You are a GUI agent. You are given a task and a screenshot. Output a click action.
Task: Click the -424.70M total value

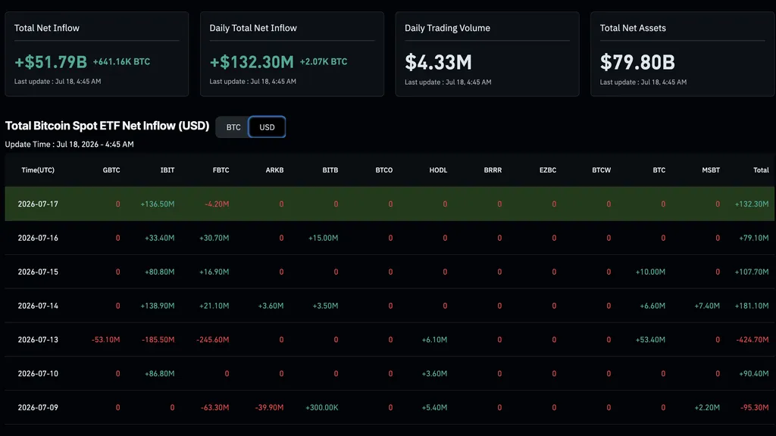click(753, 340)
